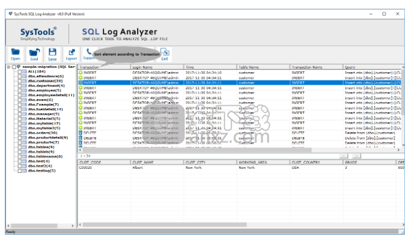
Task: Sort by Transaction Name column header
Action: click(x=317, y=67)
